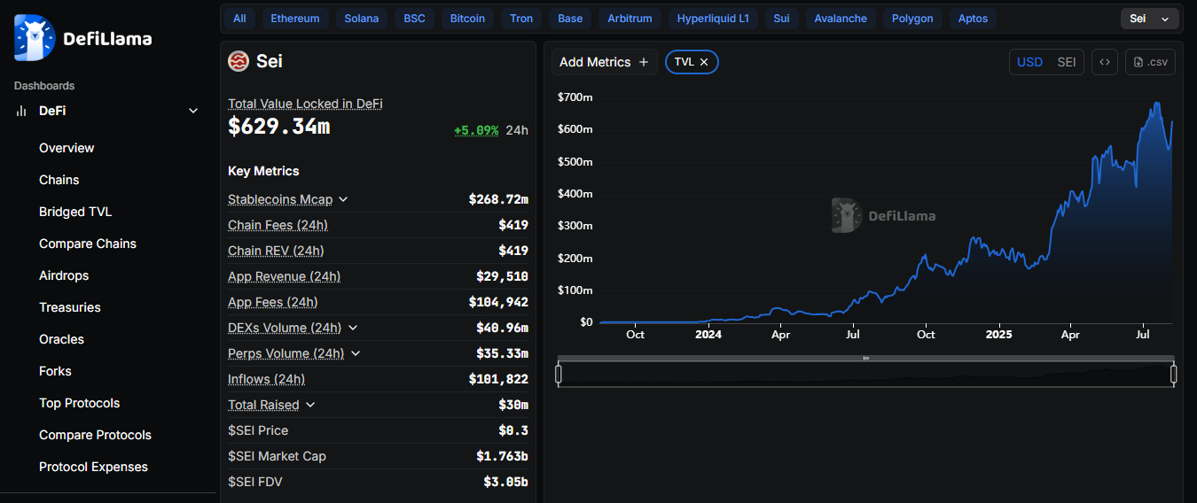Screen dimensions: 1197x503
Task: Click the DeFi bar chart icon in sidebar
Action: [x=21, y=111]
